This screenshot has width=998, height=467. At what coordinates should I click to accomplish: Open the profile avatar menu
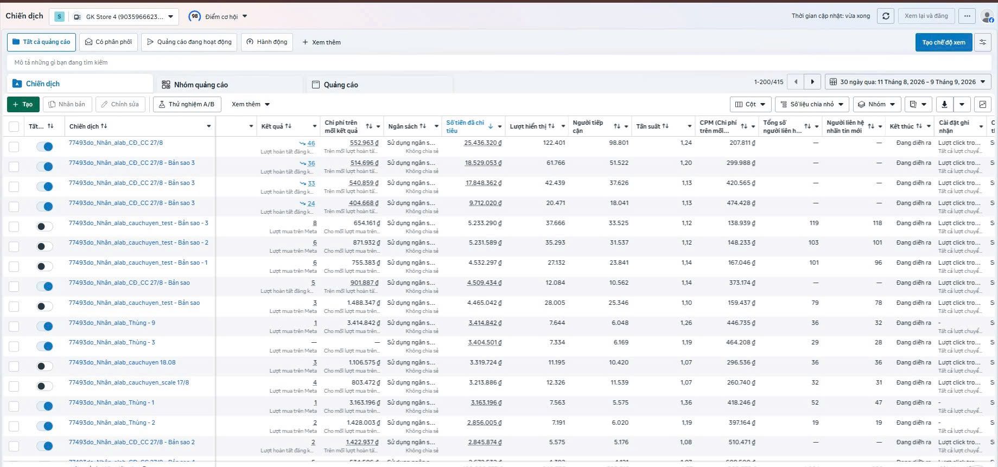987,16
